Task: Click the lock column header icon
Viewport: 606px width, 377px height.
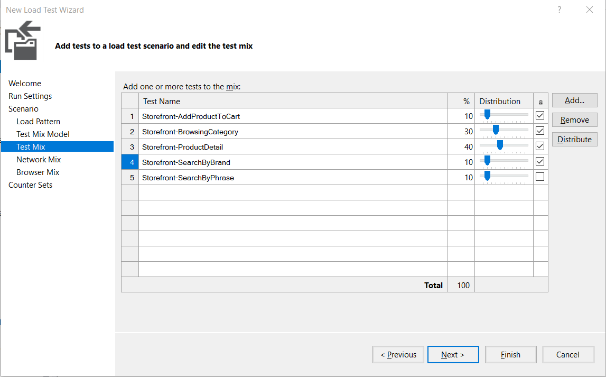Action: tap(540, 102)
